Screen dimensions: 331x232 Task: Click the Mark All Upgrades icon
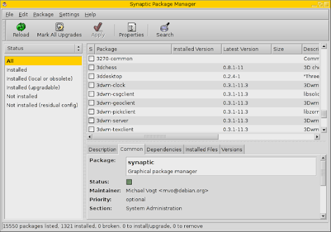point(60,27)
